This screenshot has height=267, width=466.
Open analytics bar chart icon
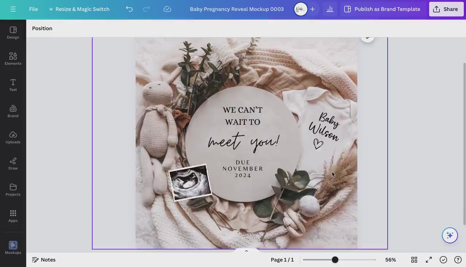pyautogui.click(x=330, y=9)
